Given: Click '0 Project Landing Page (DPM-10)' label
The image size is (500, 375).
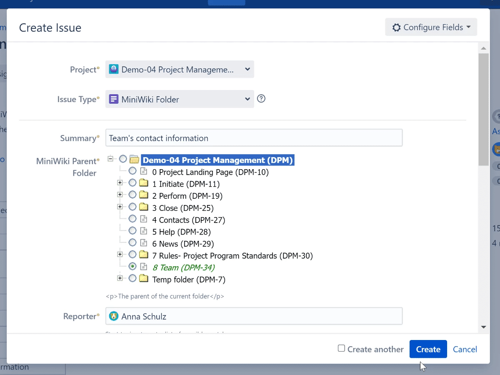Looking at the screenshot, I should [x=210, y=172].
